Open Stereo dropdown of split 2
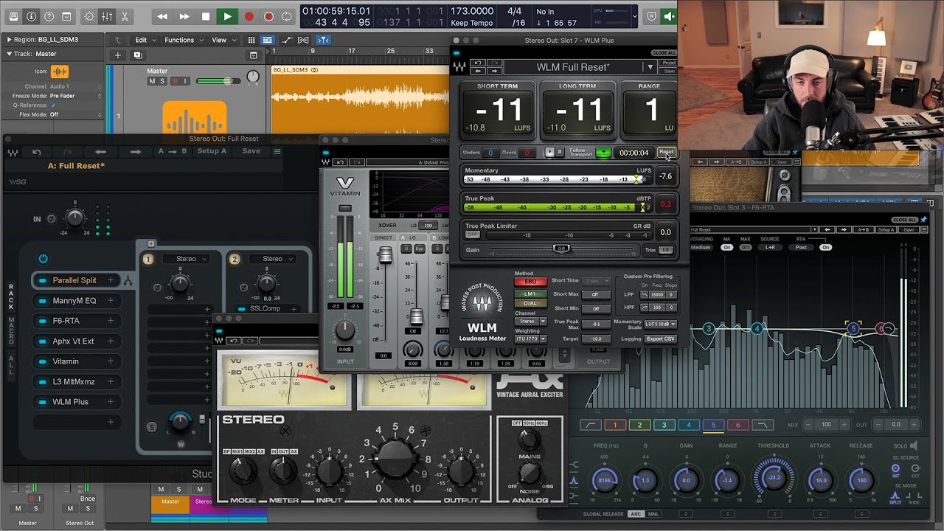944x531 pixels. click(x=273, y=259)
